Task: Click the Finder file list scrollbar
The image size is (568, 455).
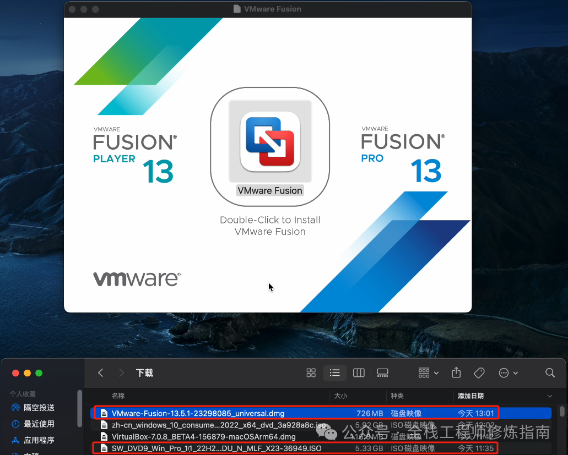Action: pos(562,412)
